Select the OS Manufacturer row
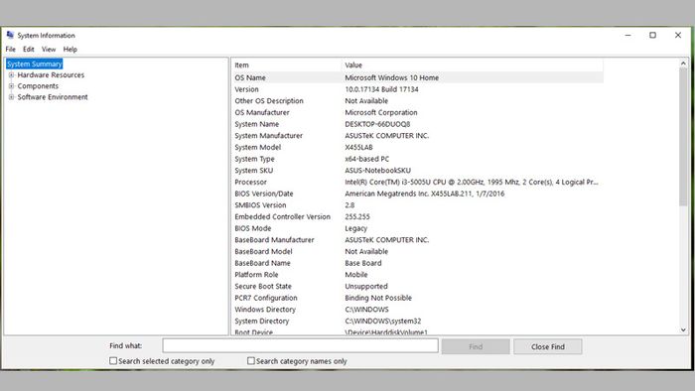 coord(418,112)
